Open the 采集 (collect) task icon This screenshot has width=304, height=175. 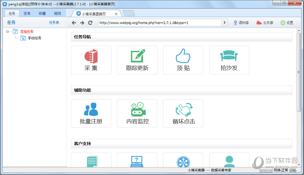(91, 60)
